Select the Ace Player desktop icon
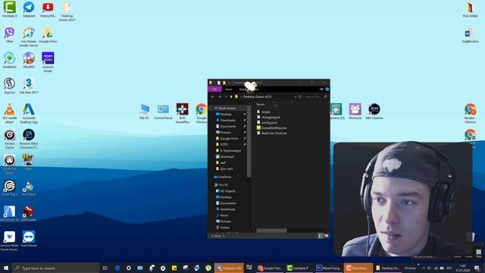The height and width of the screenshot is (273, 485). click(x=29, y=188)
